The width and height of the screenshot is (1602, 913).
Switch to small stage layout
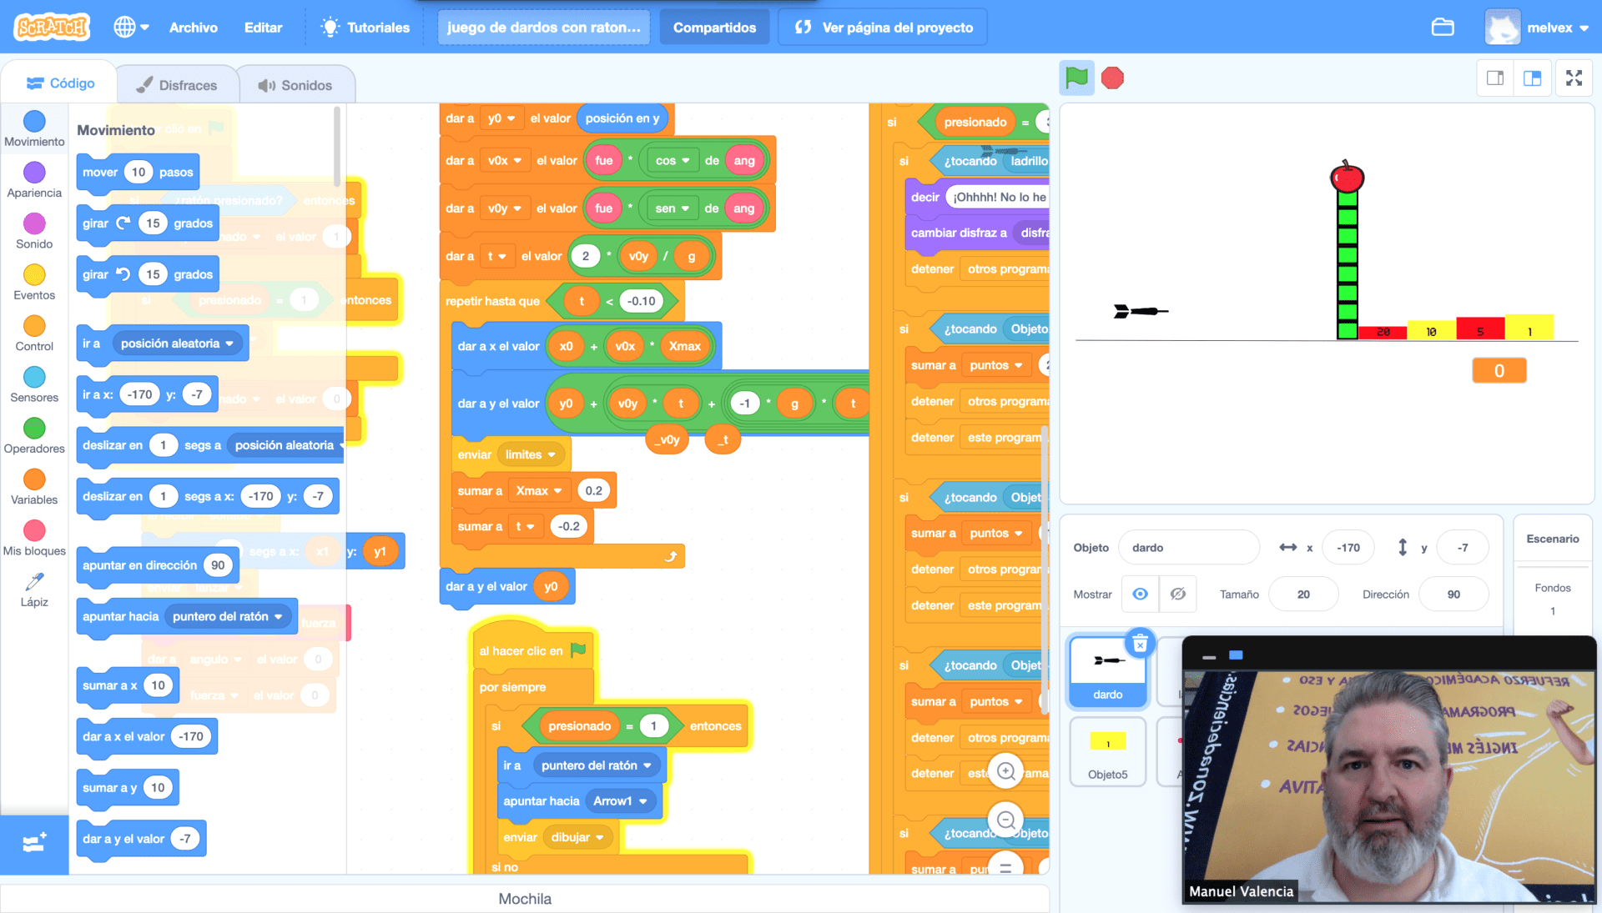pos(1495,78)
